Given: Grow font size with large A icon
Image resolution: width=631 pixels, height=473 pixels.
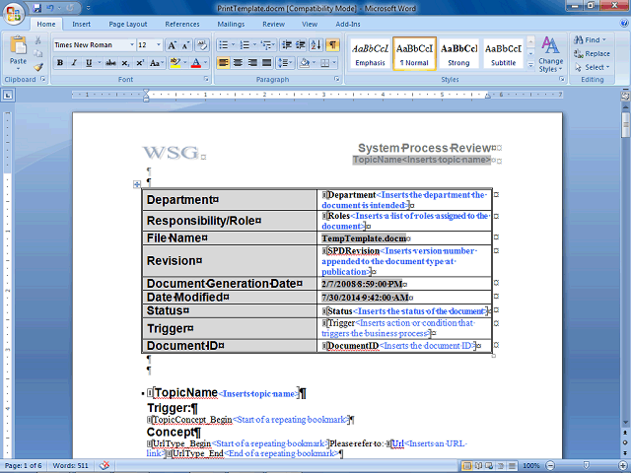Looking at the screenshot, I should coord(172,45).
